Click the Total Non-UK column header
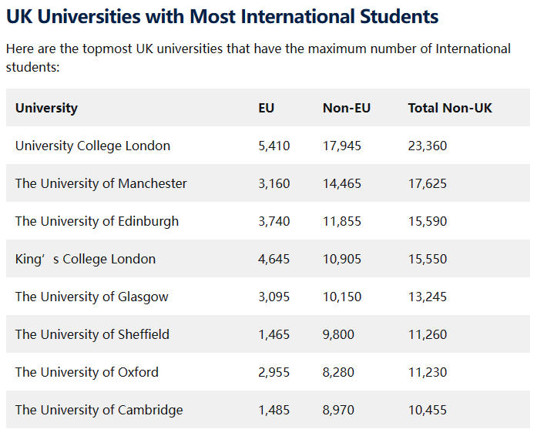 tap(449, 108)
